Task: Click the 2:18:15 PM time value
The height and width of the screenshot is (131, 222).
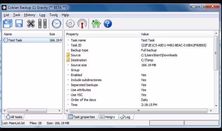Action: tap(149, 105)
